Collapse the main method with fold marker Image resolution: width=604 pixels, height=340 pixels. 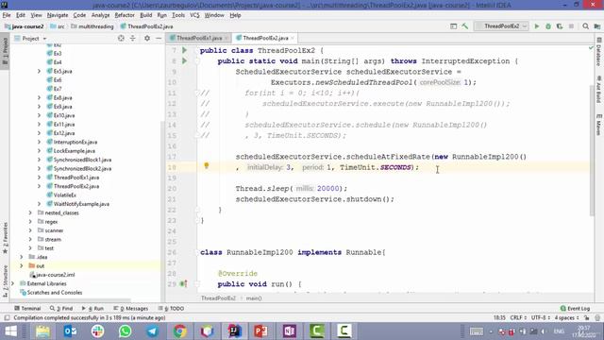[x=197, y=60]
